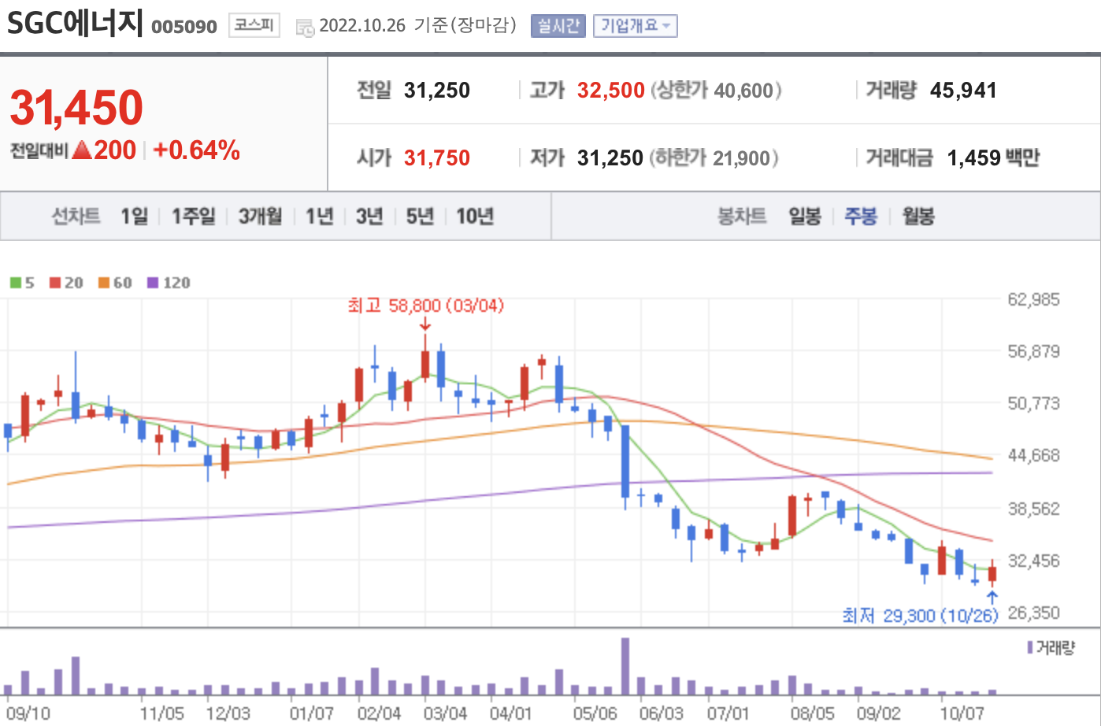Switch to the 월봉 monthly candle chart
Image resolution: width=1101 pixels, height=726 pixels.
click(x=918, y=216)
